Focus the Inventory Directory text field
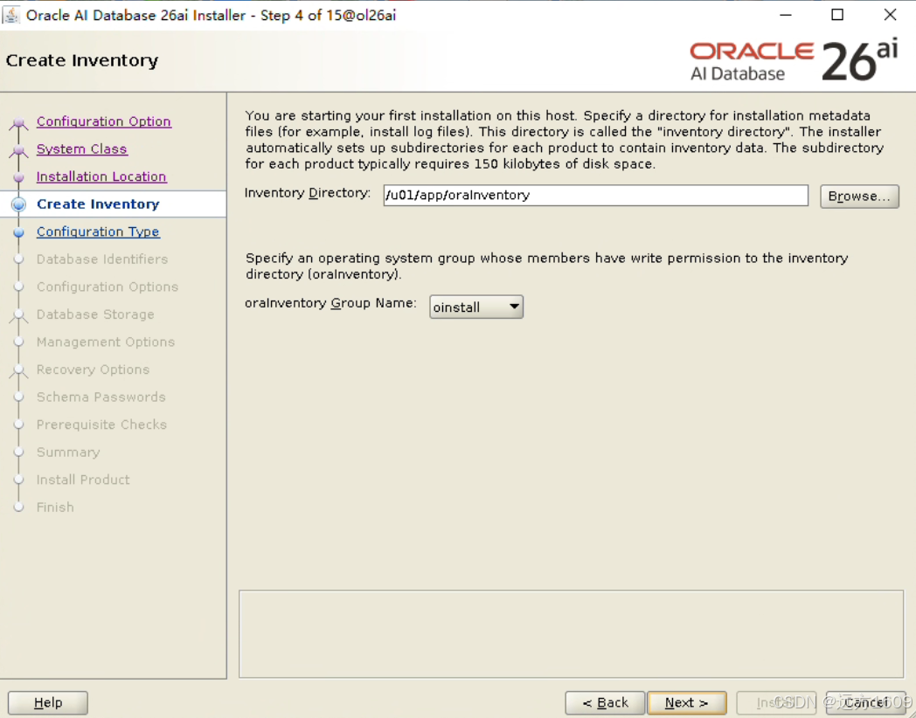This screenshot has height=718, width=916. 595,196
